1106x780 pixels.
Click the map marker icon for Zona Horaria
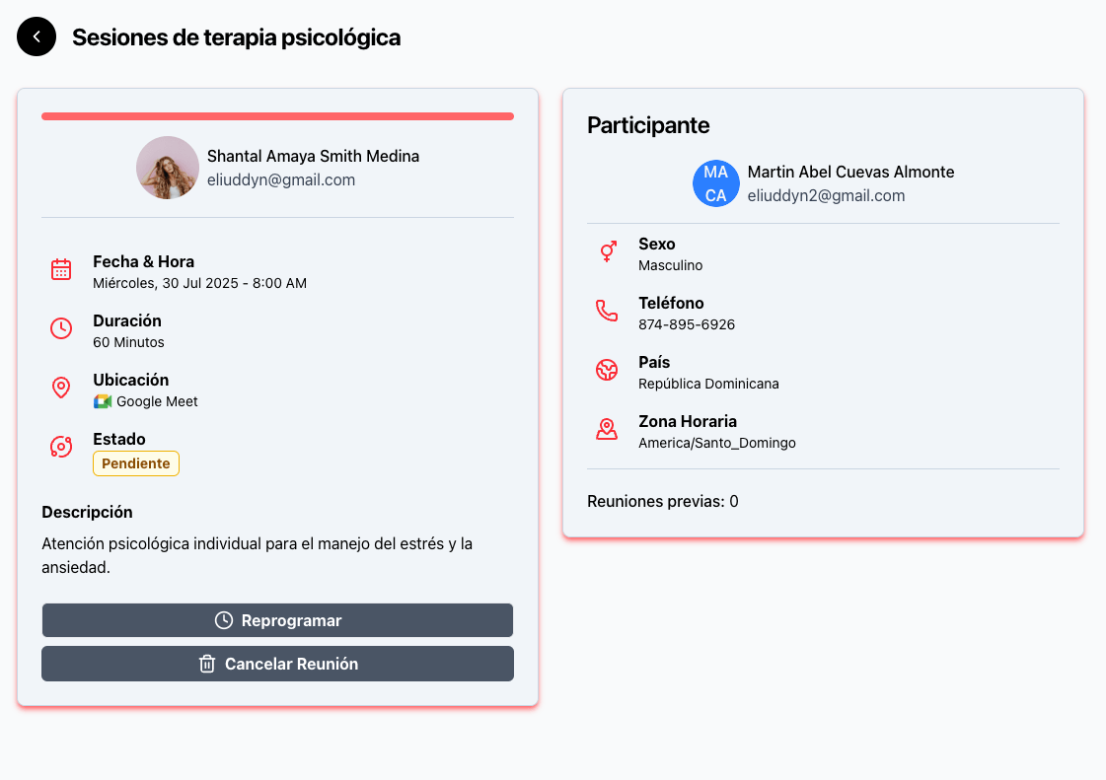(607, 429)
